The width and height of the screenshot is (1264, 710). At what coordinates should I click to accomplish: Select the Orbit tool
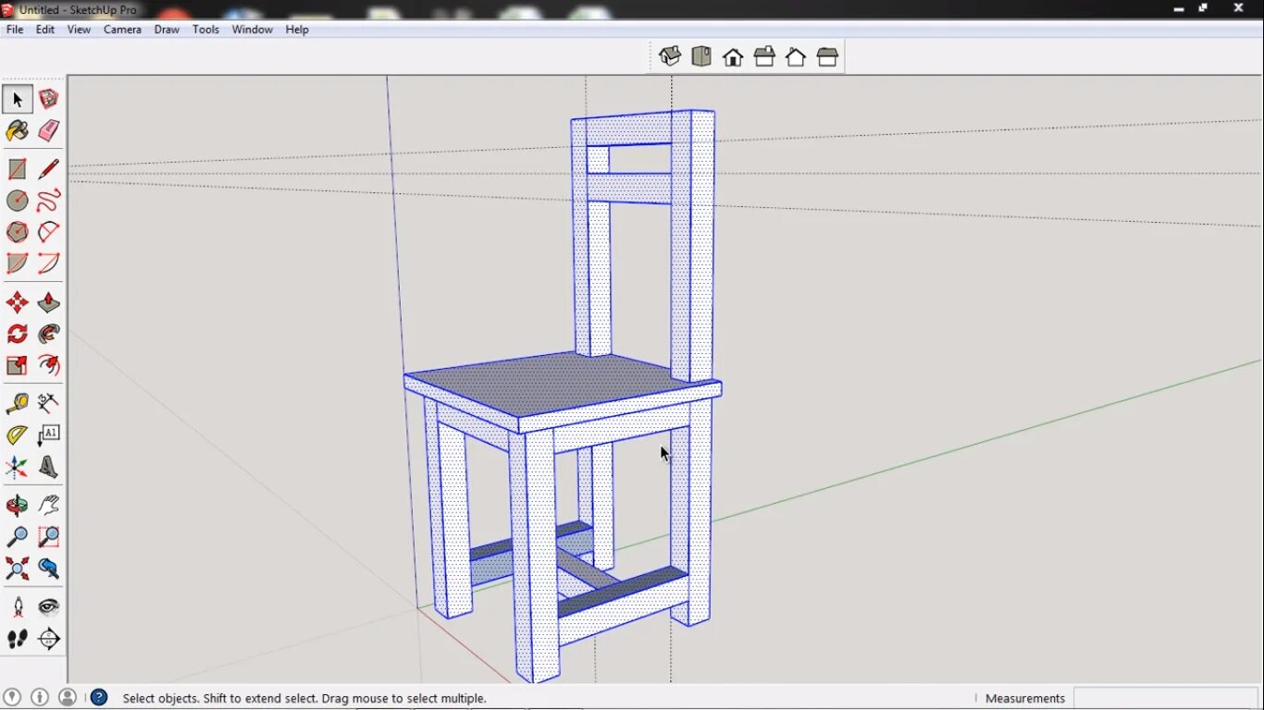pos(18,506)
